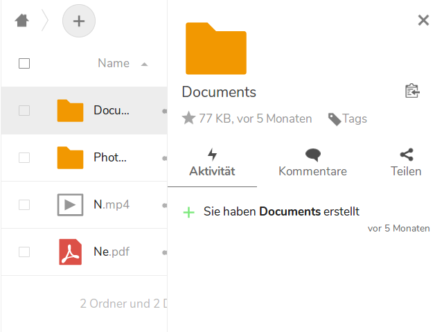Click the PDF file icon
Image resolution: width=444 pixels, height=332 pixels.
pos(70,252)
